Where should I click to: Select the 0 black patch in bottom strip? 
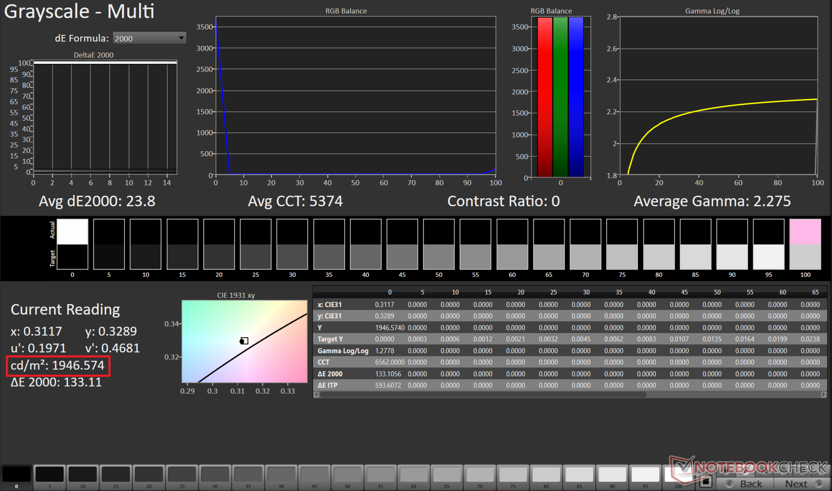coord(16,475)
